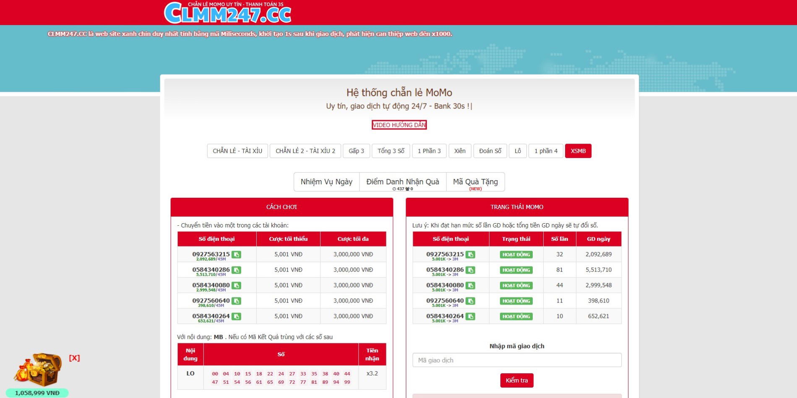
Task: Copy phone 0927563215 in Cách Chơi table
Action: (236, 254)
